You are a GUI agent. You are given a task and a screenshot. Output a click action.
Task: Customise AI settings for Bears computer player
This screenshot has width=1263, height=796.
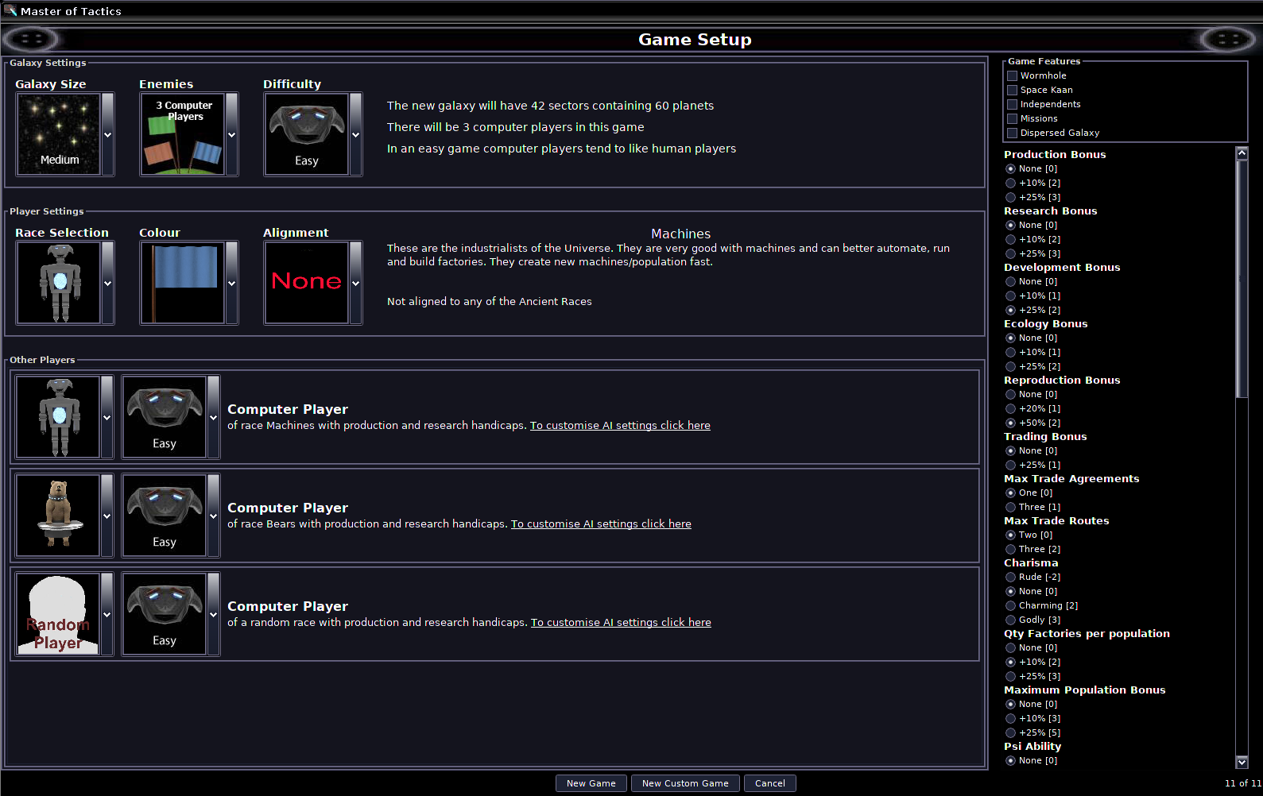coord(601,524)
